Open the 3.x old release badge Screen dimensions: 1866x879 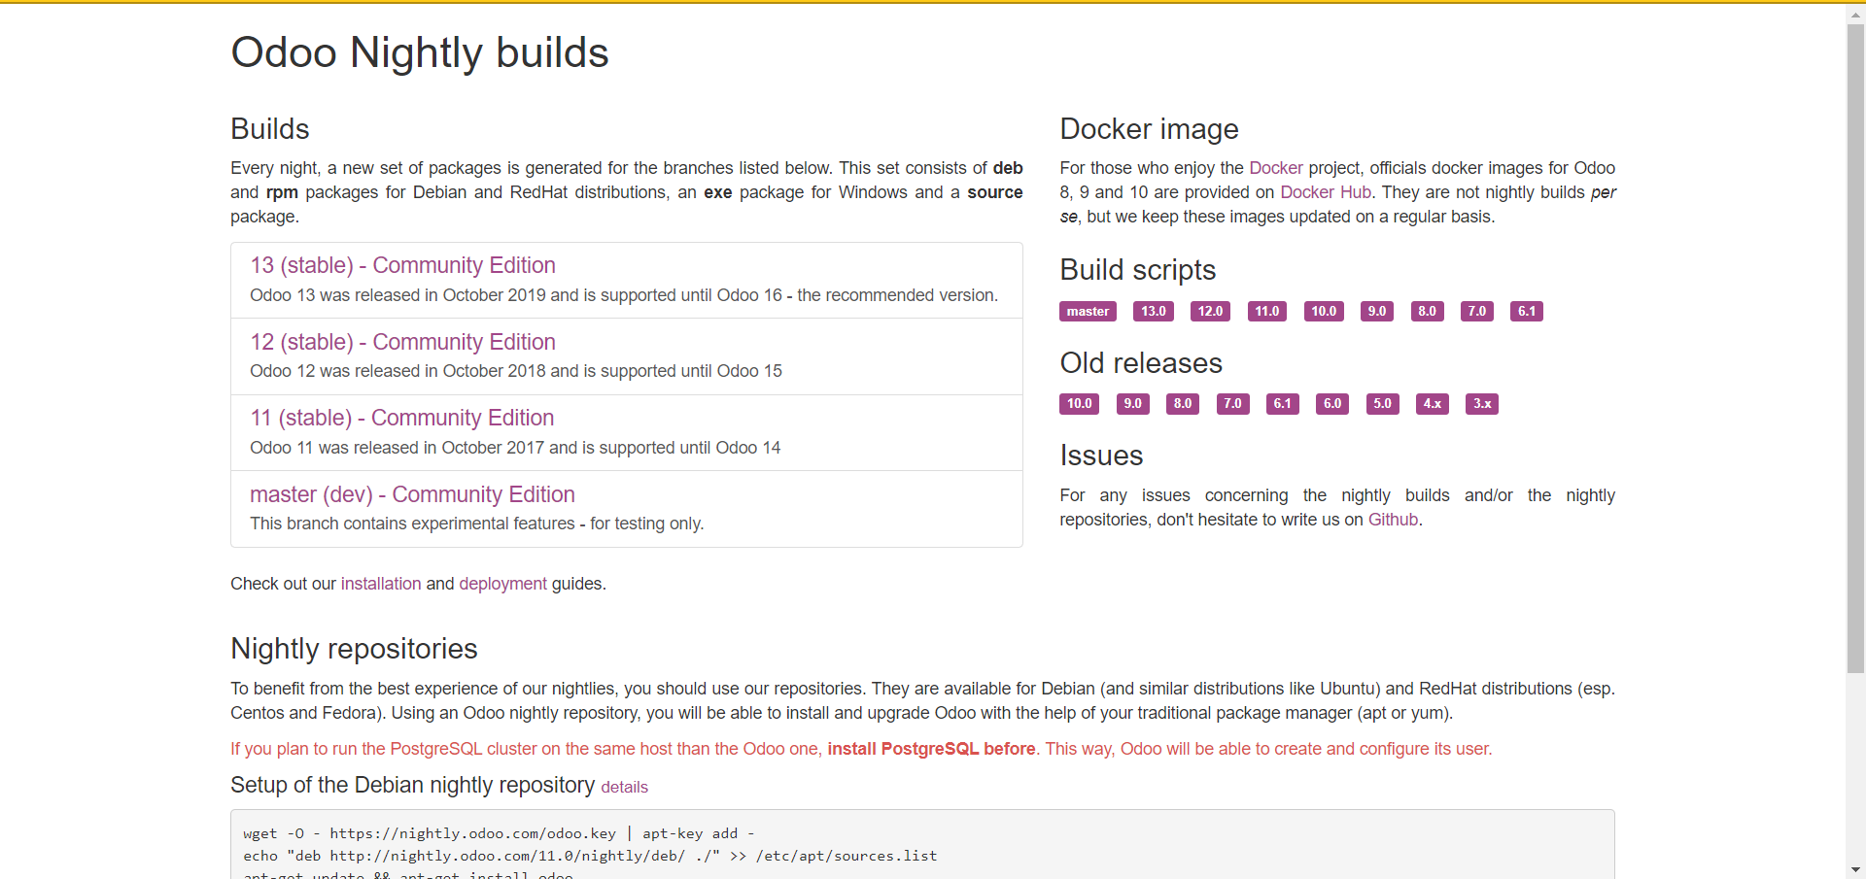point(1482,404)
